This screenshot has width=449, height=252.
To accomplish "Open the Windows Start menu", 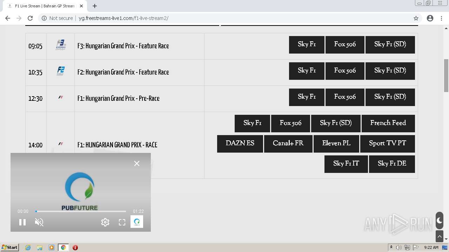I will coord(10,247).
